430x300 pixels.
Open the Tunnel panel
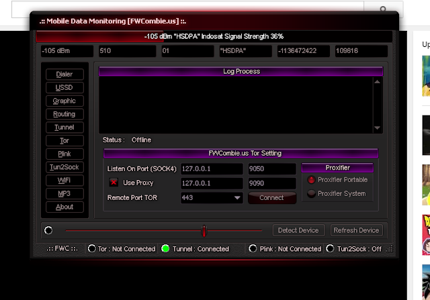[64, 128]
